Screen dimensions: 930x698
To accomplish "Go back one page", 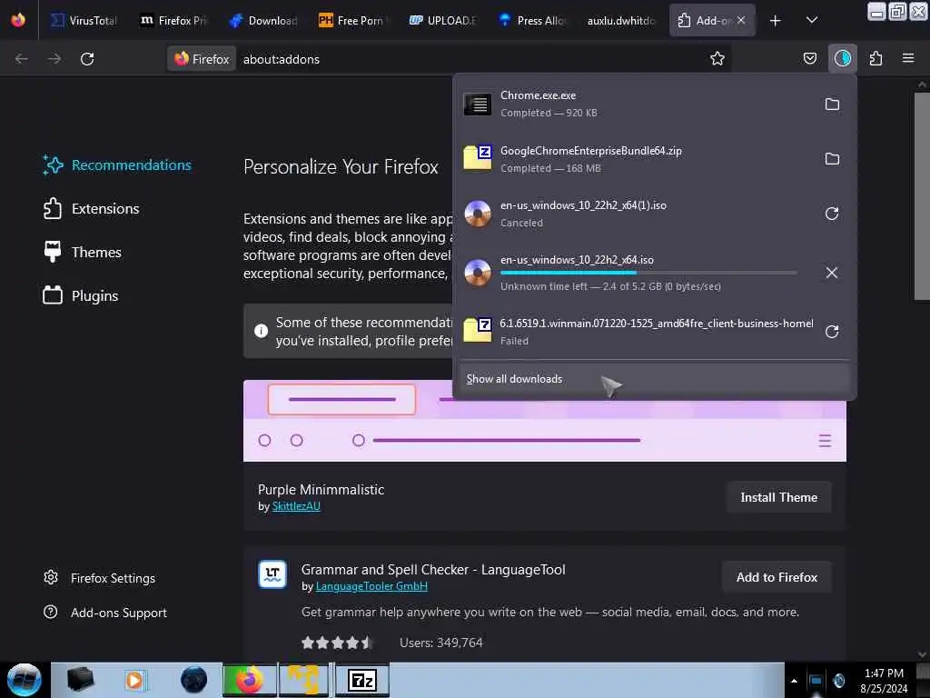I will pos(22,59).
